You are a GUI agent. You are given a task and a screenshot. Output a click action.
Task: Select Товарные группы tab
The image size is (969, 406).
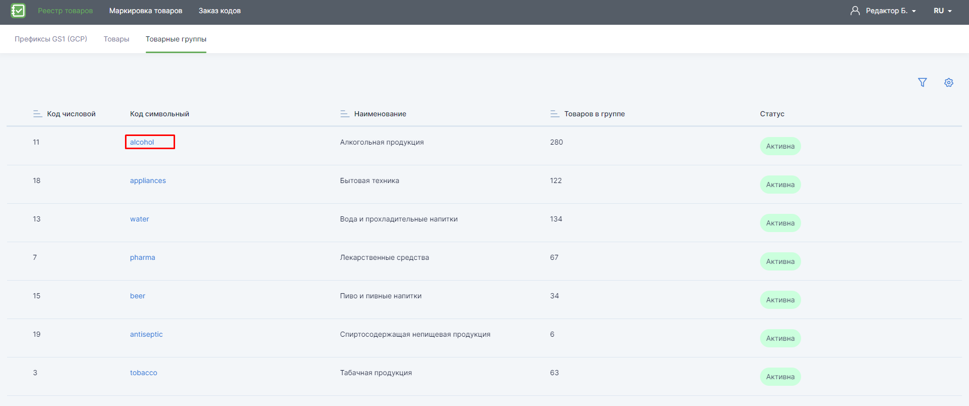(176, 39)
